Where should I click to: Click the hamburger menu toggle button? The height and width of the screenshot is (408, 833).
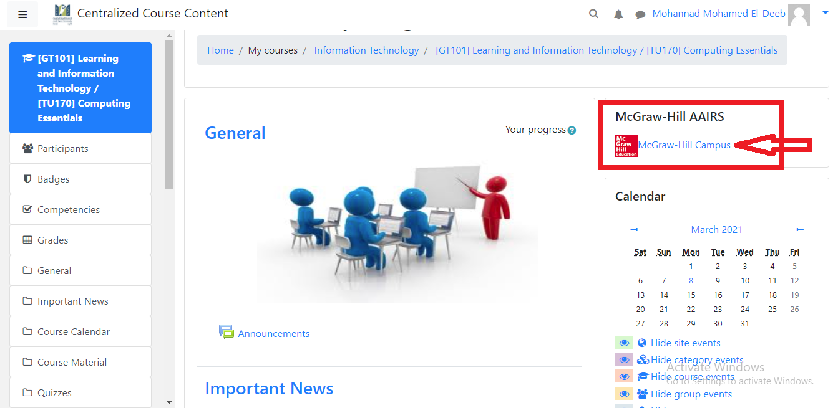pos(22,14)
